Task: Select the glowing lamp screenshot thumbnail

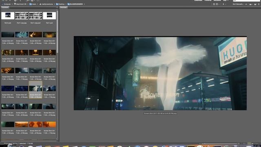Action: pyautogui.click(x=35, y=53)
